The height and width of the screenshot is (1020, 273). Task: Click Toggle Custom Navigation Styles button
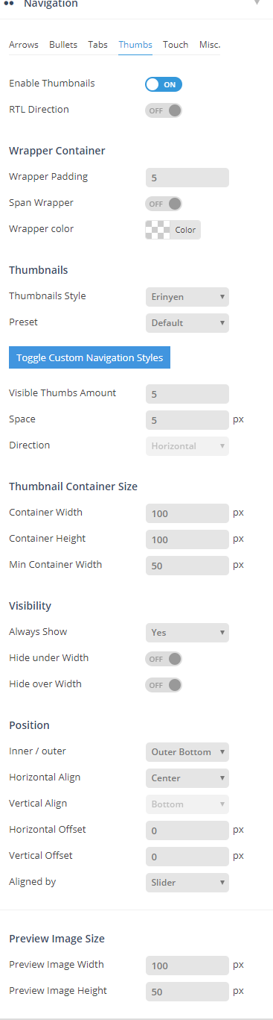tap(90, 357)
